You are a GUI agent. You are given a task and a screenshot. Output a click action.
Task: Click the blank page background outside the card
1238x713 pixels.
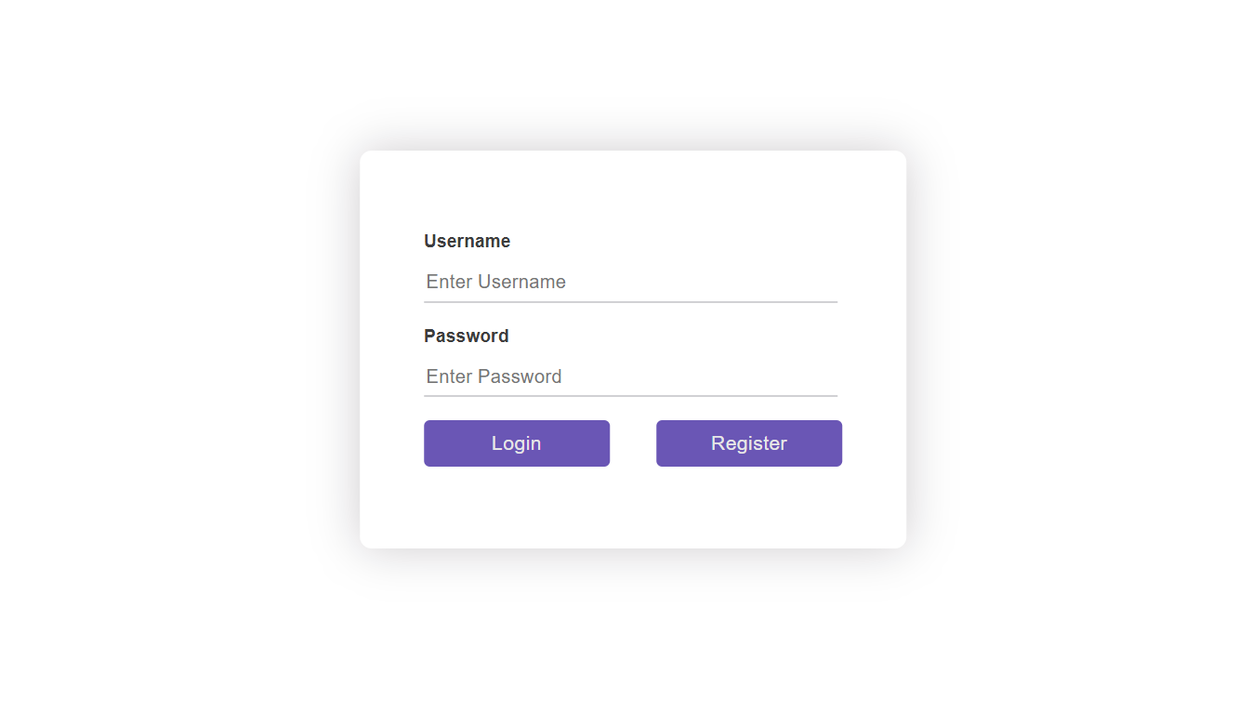tap(167, 353)
